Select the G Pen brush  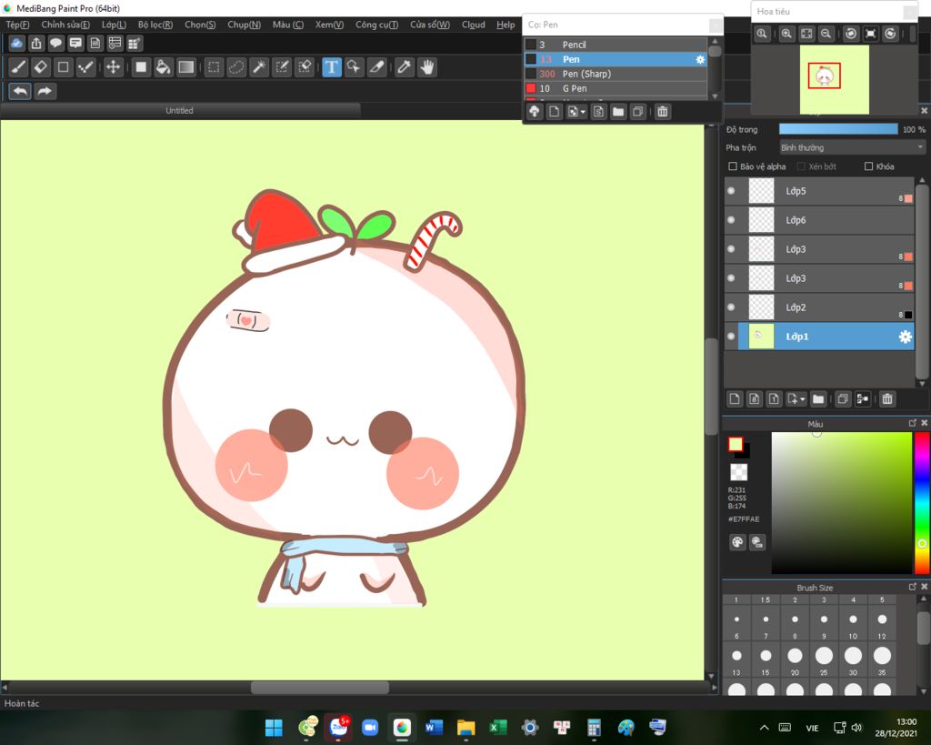tap(616, 88)
